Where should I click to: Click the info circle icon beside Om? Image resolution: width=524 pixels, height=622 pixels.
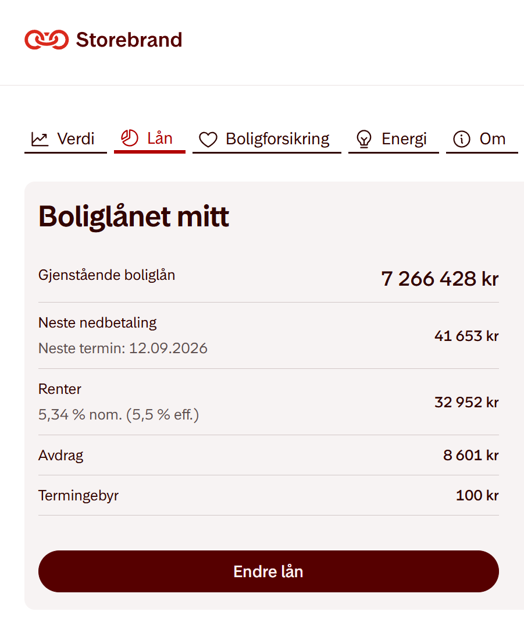462,139
